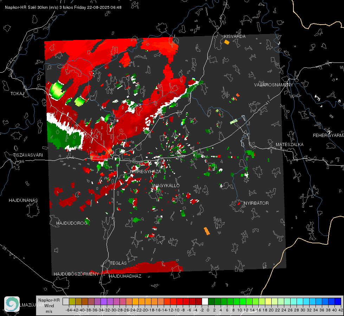Pick the dark blue swatch between 40 and 42

click(338, 301)
